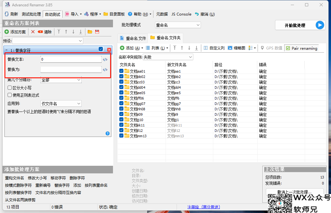The image size is (331, 213).
Task: Enable 使用正则表达式 option
Action: pyautogui.click(x=9, y=95)
